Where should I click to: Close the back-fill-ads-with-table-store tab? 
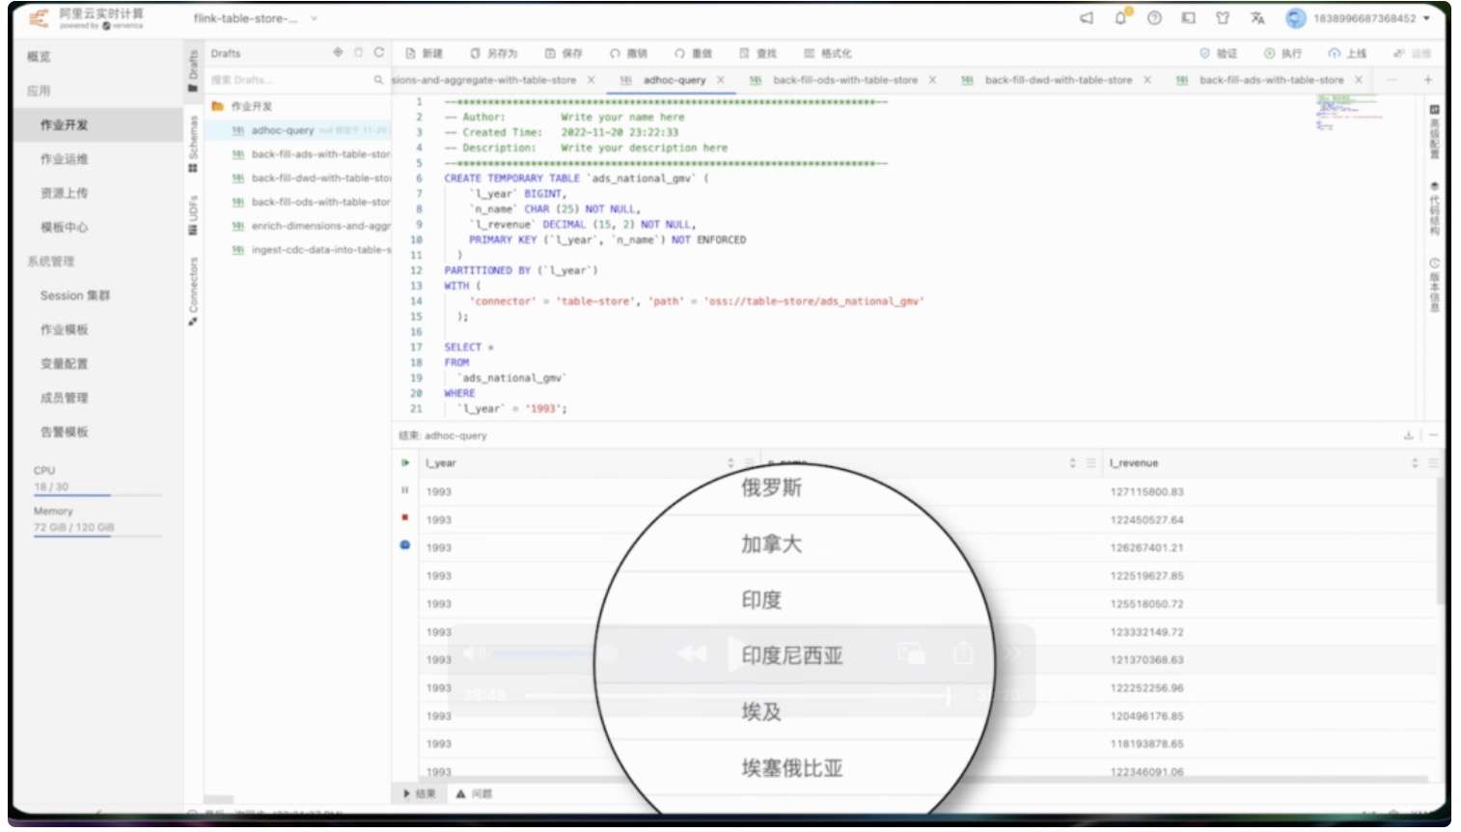tap(1359, 80)
